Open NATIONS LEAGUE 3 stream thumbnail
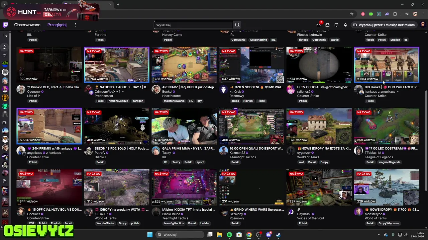The image size is (428, 240). [x=117, y=65]
